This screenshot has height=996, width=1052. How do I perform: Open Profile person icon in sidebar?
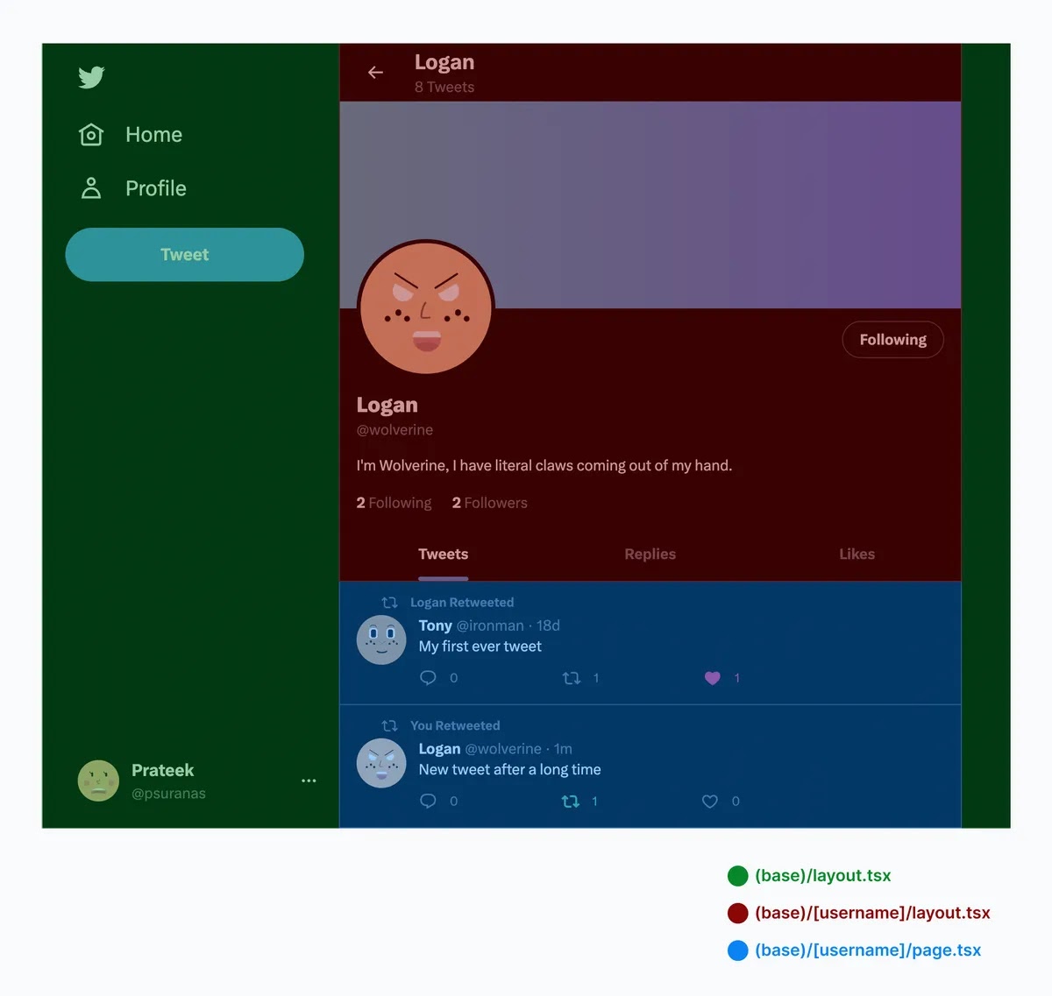[91, 187]
